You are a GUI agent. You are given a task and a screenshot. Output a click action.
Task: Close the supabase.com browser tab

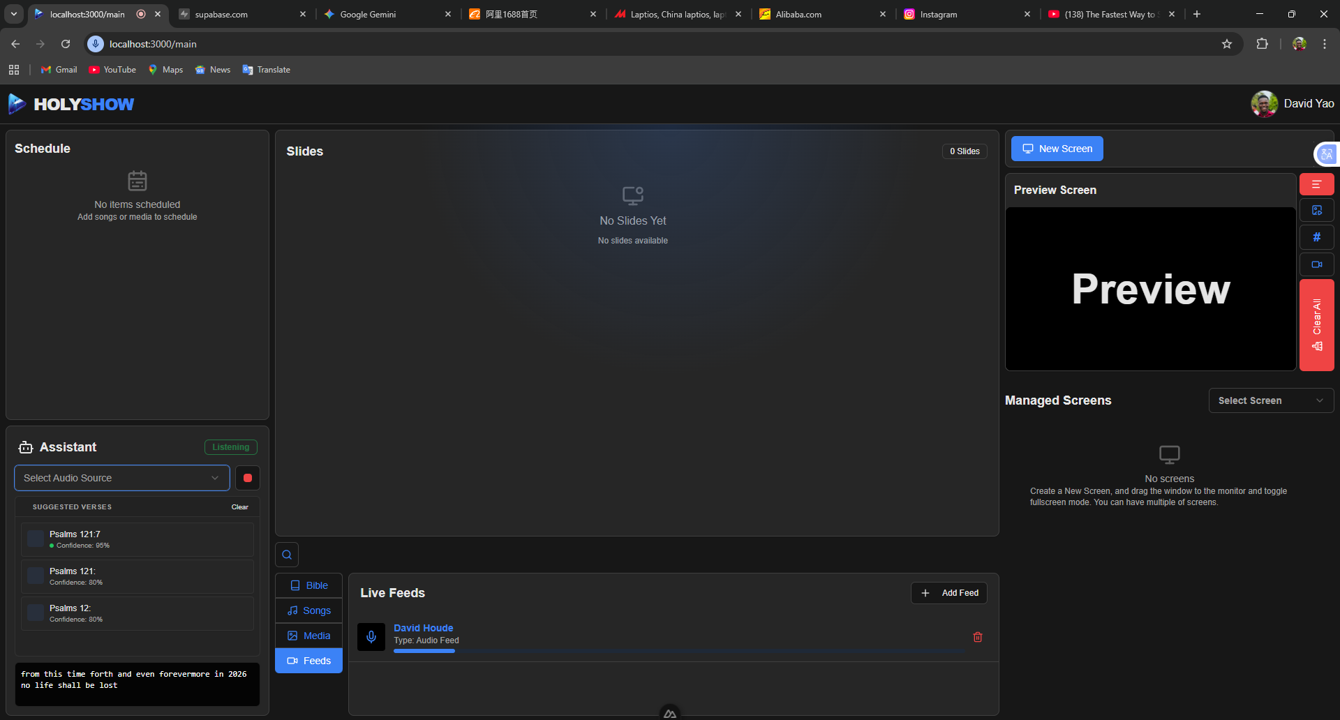pyautogui.click(x=303, y=14)
